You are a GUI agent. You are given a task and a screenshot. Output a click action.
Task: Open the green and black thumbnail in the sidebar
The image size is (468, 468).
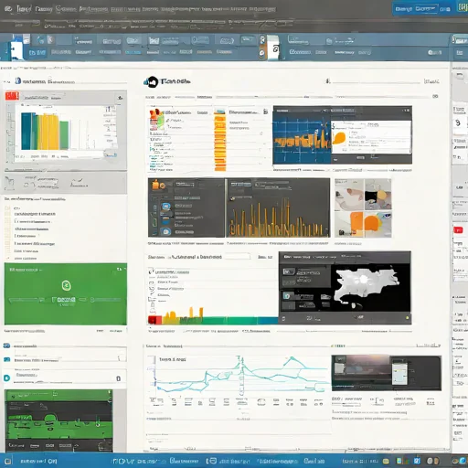(58, 420)
